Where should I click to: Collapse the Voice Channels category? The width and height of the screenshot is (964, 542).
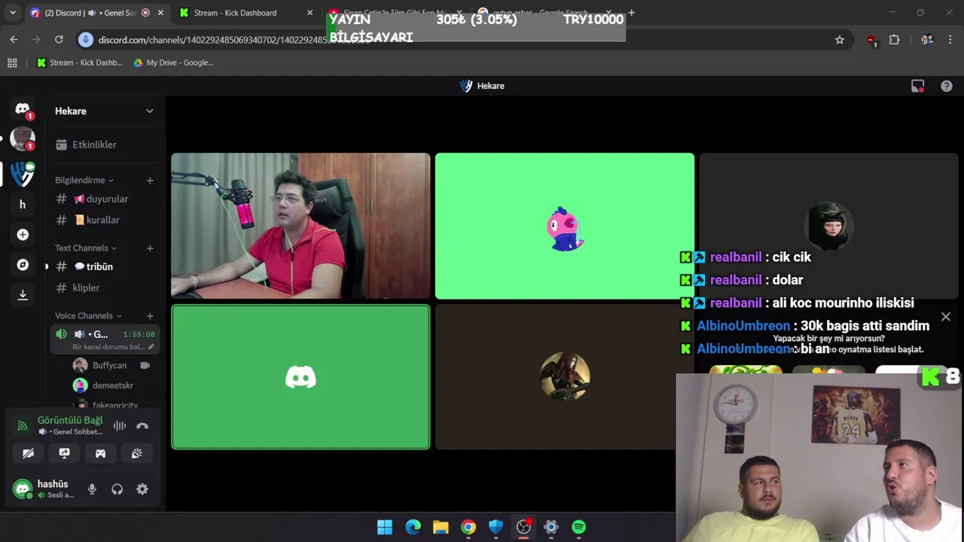tap(88, 315)
